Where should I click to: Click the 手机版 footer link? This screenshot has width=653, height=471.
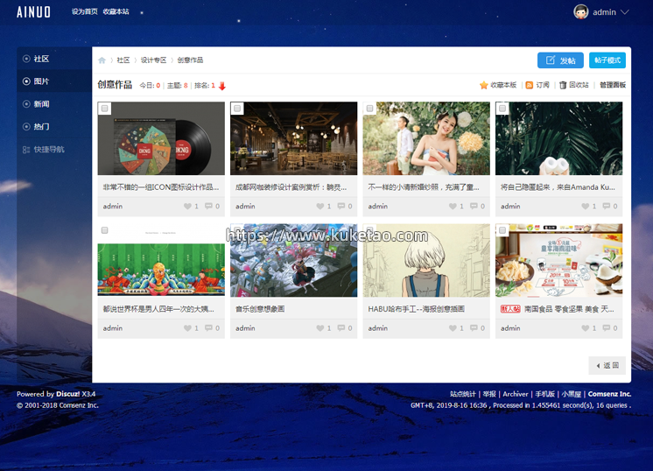pos(544,394)
